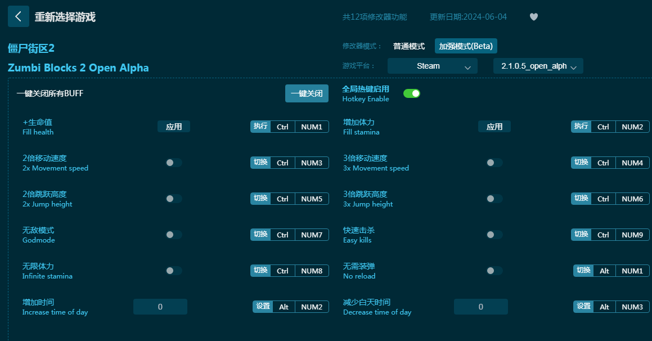Click 应用 button for Fill health
Image resolution: width=652 pixels, height=341 pixels.
point(174,127)
